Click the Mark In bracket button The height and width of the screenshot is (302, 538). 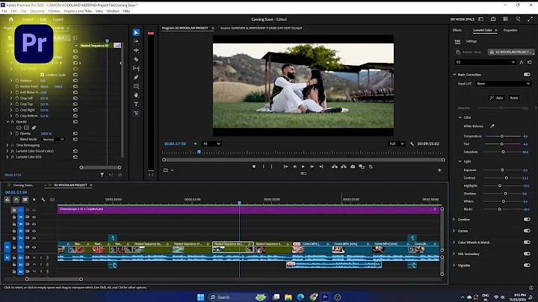263,167
